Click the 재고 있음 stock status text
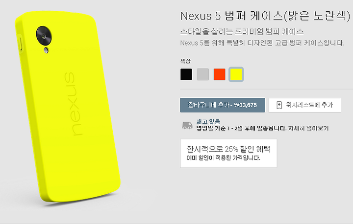Screen dimensions: 353x224 (x=208, y=122)
